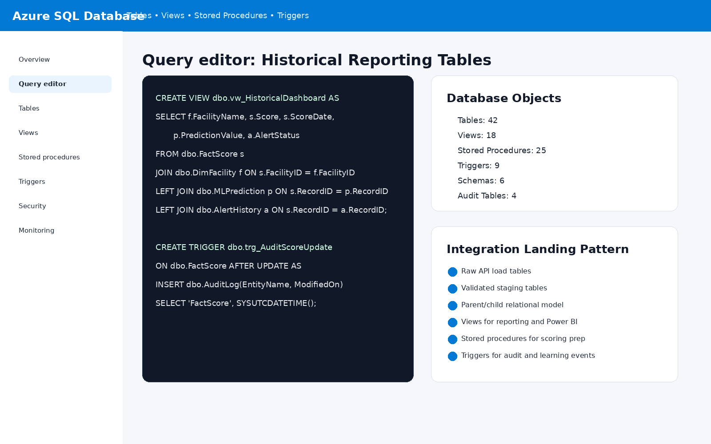Click the Raw API load tables text
The width and height of the screenshot is (711, 444).
pos(496,271)
